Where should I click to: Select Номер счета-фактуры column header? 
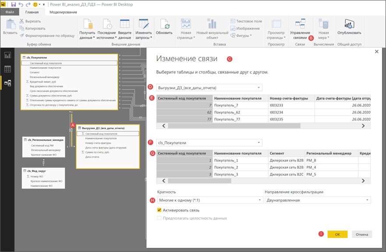point(291,98)
